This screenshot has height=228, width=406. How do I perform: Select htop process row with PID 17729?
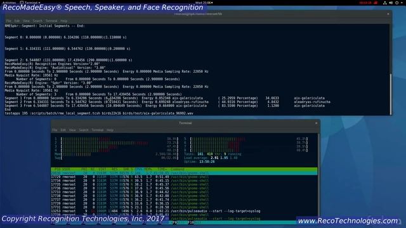tap(184, 177)
